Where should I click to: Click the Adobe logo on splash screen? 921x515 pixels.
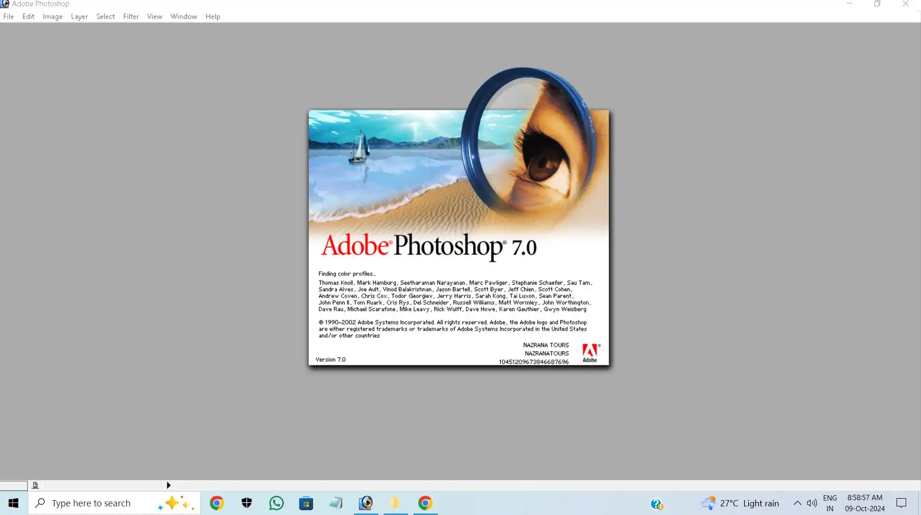point(590,353)
